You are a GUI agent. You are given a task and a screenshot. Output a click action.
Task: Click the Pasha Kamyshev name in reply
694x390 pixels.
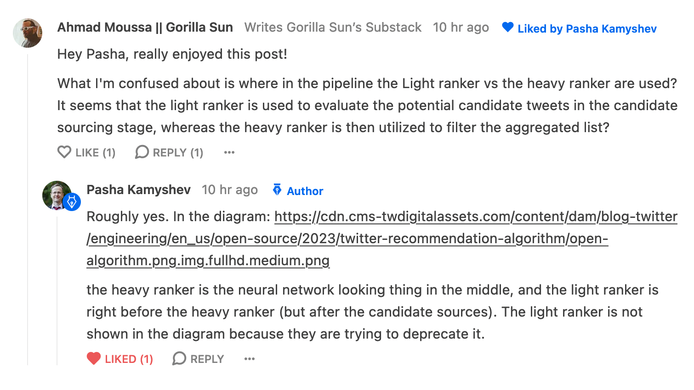tap(138, 190)
